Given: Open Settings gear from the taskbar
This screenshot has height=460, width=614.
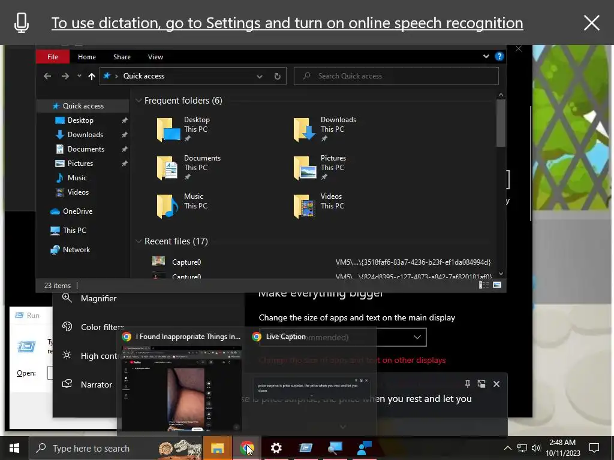Looking at the screenshot, I should coord(276,448).
